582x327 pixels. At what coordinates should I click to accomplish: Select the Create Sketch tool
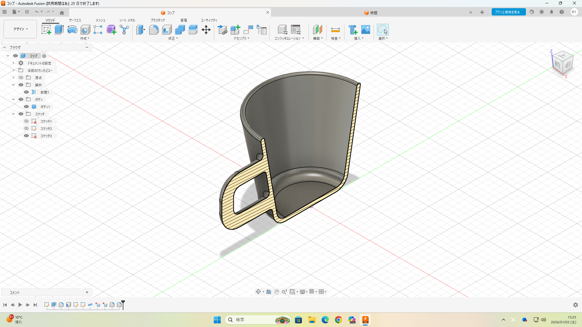tap(46, 30)
